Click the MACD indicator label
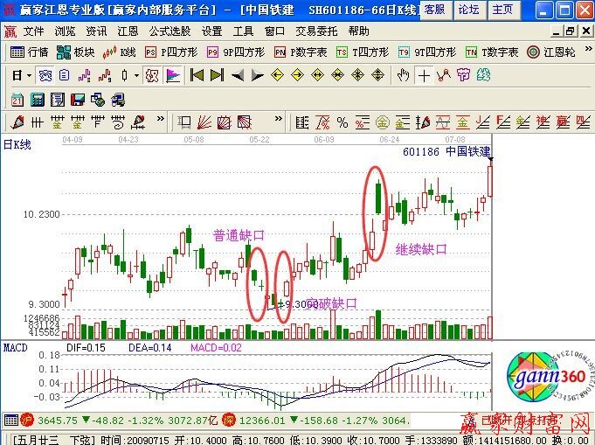 click(15, 347)
